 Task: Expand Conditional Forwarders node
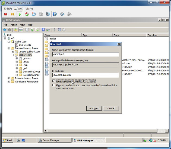coord(9,82)
